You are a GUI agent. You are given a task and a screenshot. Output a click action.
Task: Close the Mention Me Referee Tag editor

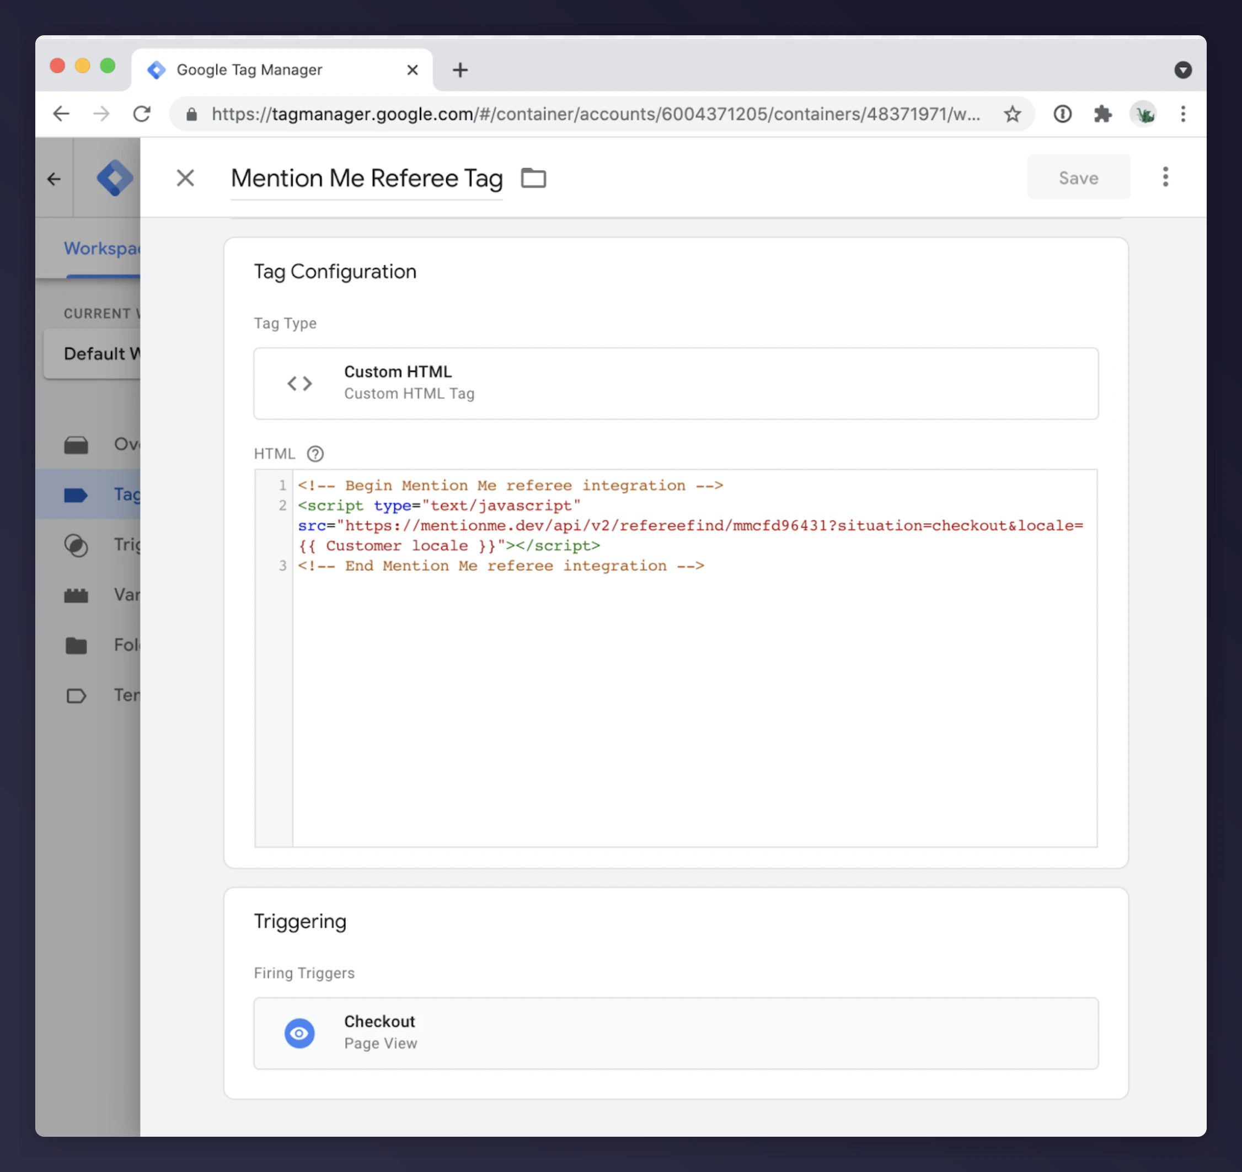[x=185, y=178]
